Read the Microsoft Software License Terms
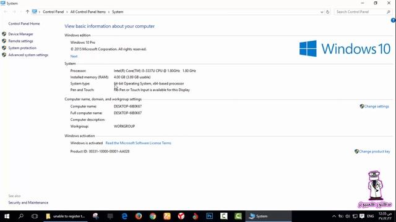Screen dimensions: 396x222 click(139, 143)
